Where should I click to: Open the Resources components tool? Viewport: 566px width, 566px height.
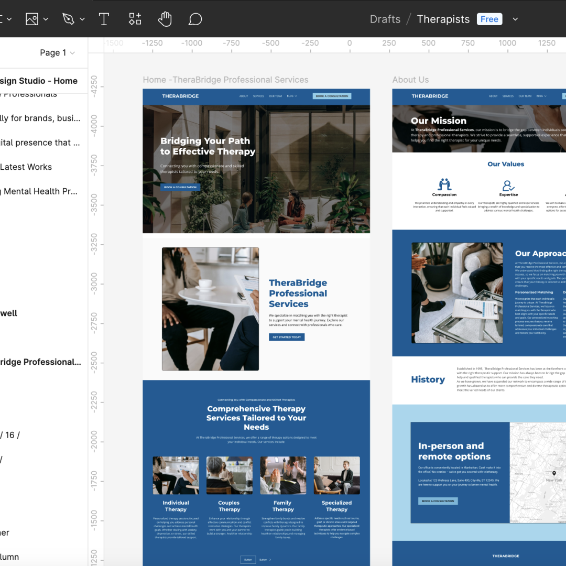135,19
